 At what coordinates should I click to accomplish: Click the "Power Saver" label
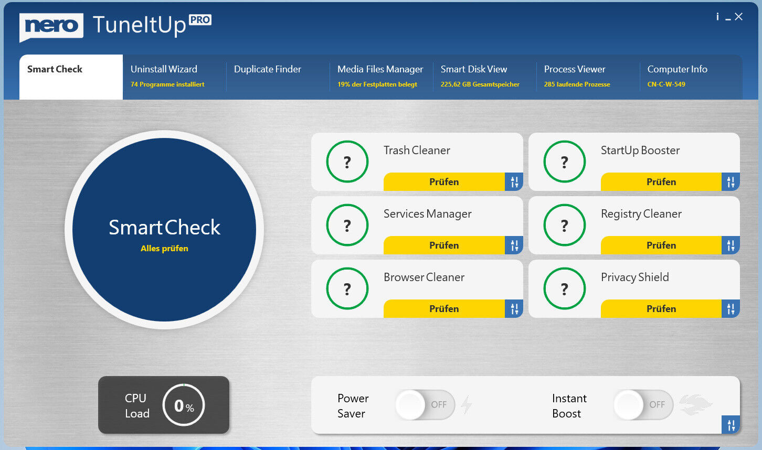[353, 406]
